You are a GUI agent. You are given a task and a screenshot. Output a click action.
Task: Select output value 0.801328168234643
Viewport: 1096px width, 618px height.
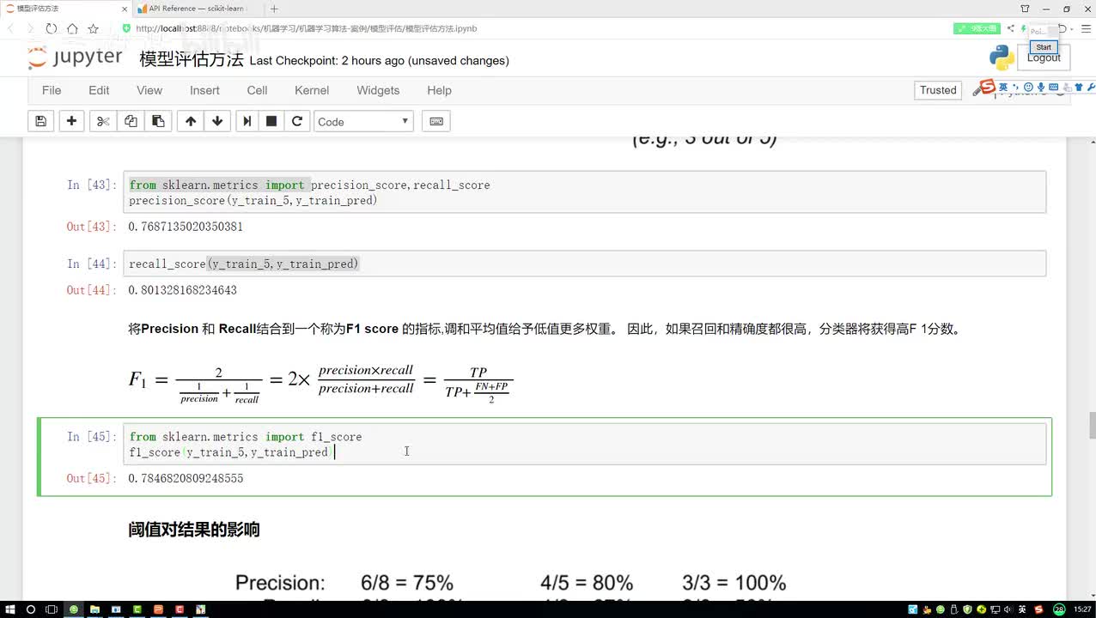(182, 290)
